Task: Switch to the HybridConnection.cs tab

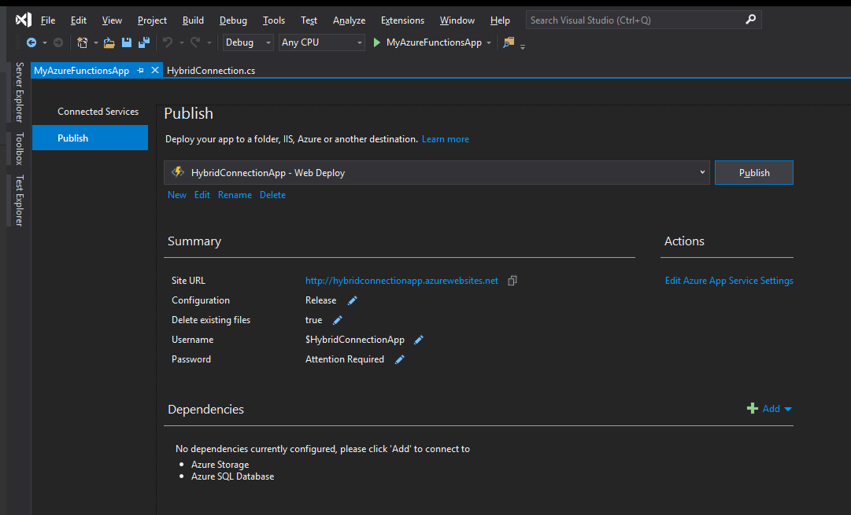Action: (x=211, y=71)
